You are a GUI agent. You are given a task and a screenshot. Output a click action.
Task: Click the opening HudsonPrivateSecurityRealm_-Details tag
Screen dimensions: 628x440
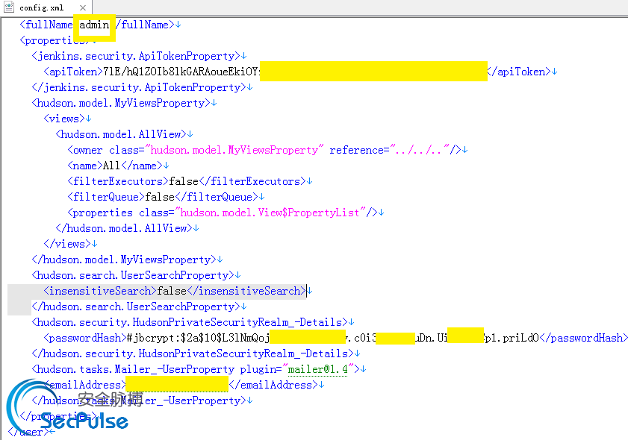[x=190, y=322]
